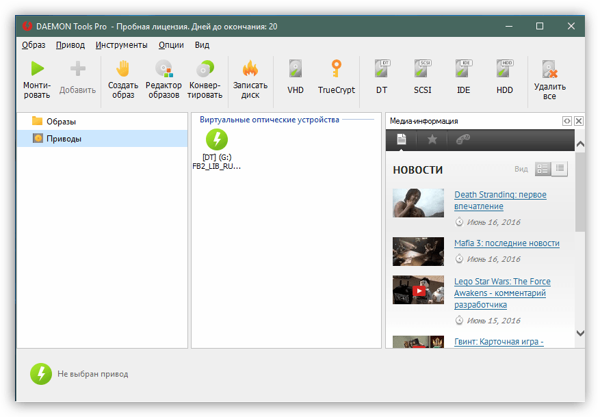The width and height of the screenshot is (600, 417).
Task: Click the Виртуальные оптические устройства group header
Action: [270, 120]
